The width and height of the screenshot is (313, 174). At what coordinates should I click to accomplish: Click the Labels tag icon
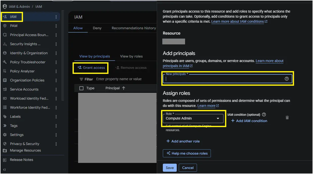click(x=5, y=117)
